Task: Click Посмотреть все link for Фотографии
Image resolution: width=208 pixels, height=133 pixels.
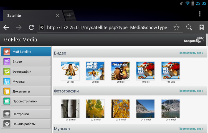Action: click(x=191, y=91)
